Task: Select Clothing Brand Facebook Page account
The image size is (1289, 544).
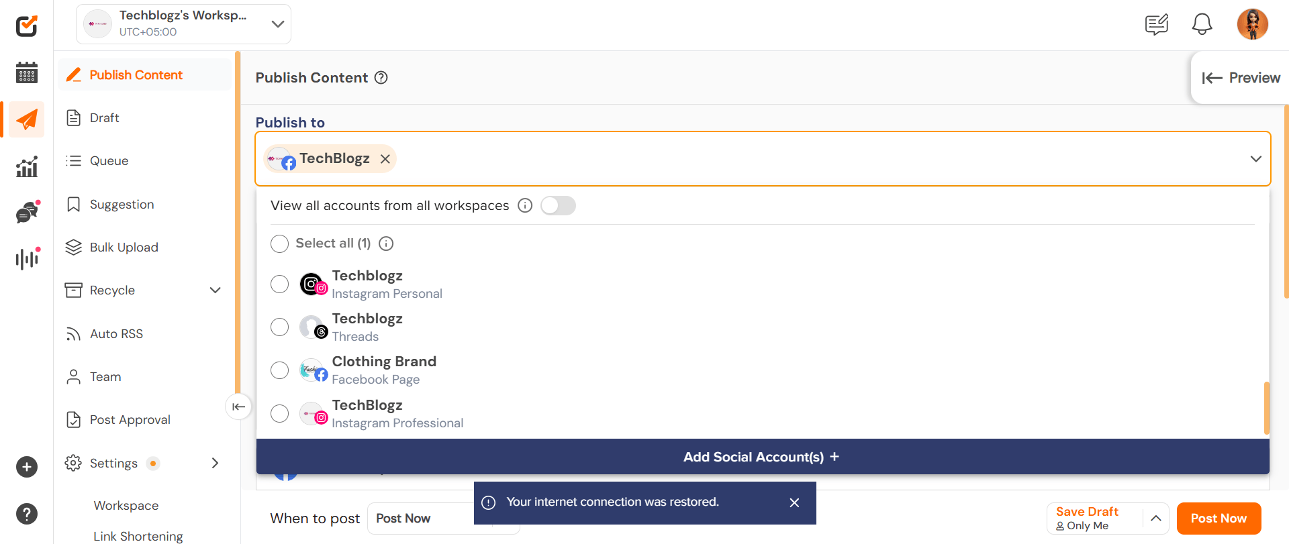Action: point(279,370)
